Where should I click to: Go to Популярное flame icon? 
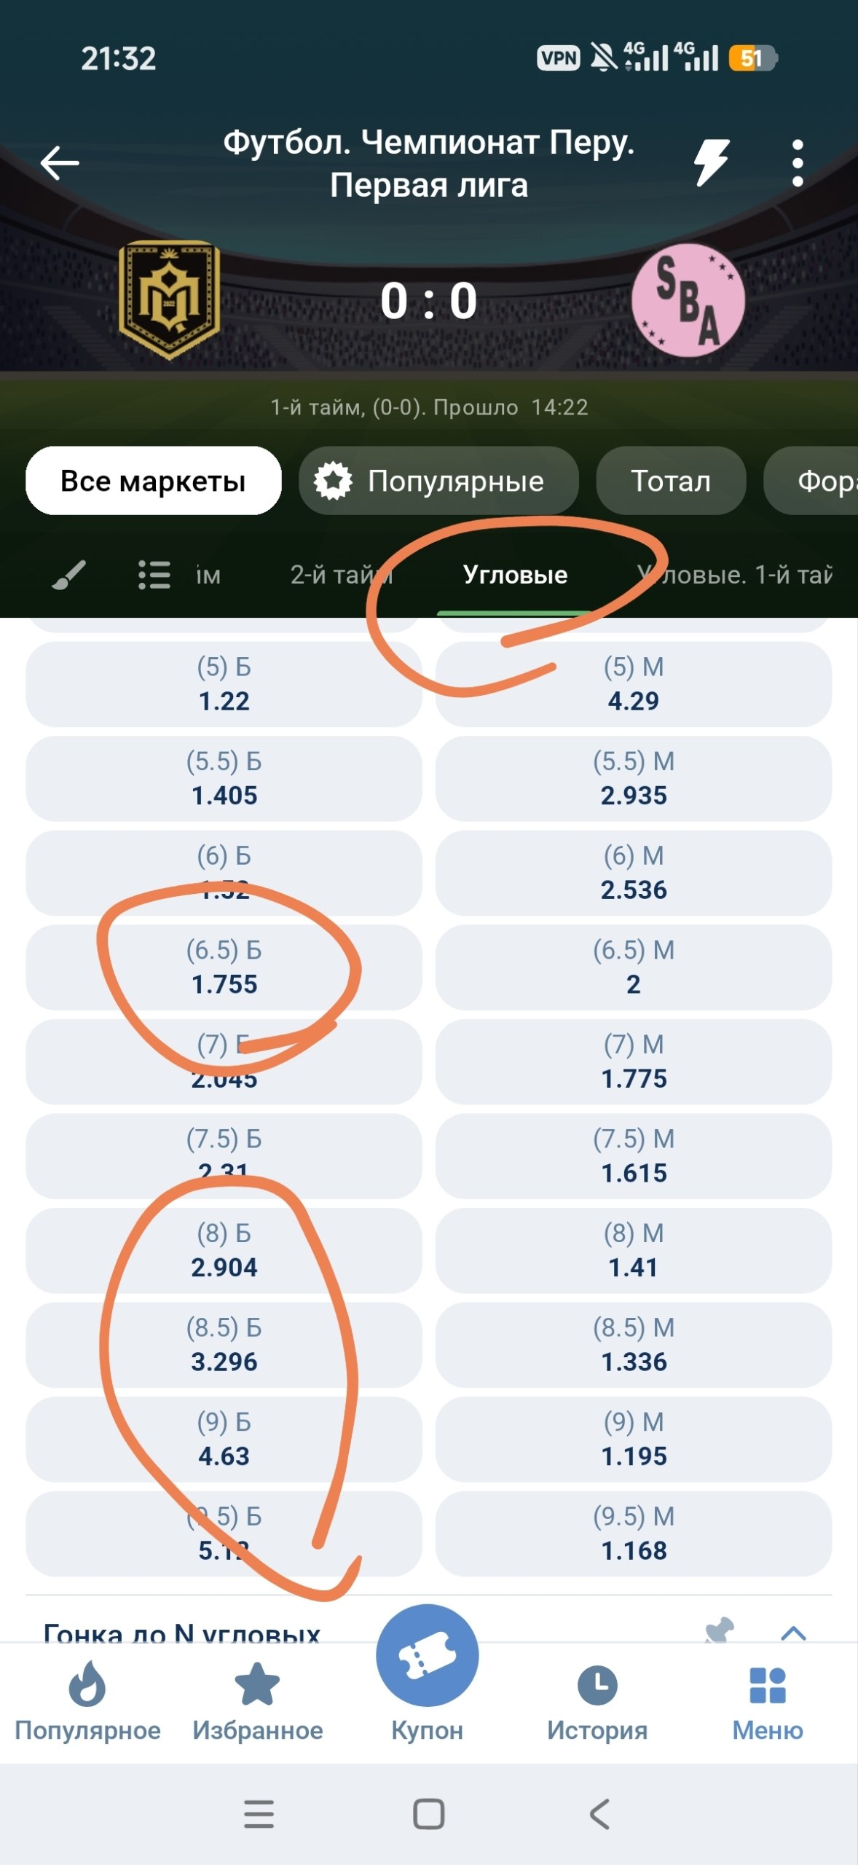[87, 1684]
